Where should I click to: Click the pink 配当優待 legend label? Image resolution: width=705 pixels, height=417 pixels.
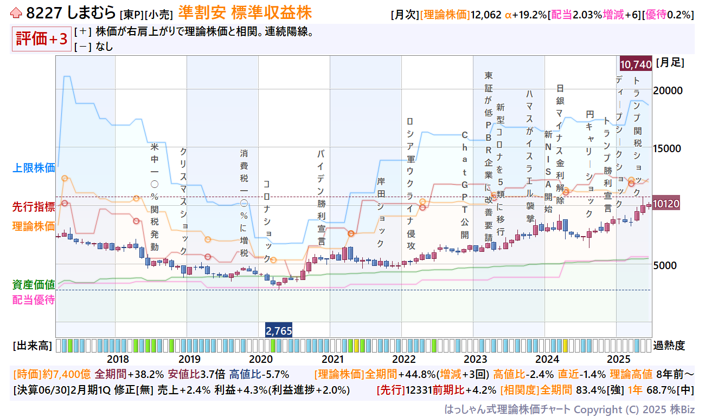click(34, 299)
